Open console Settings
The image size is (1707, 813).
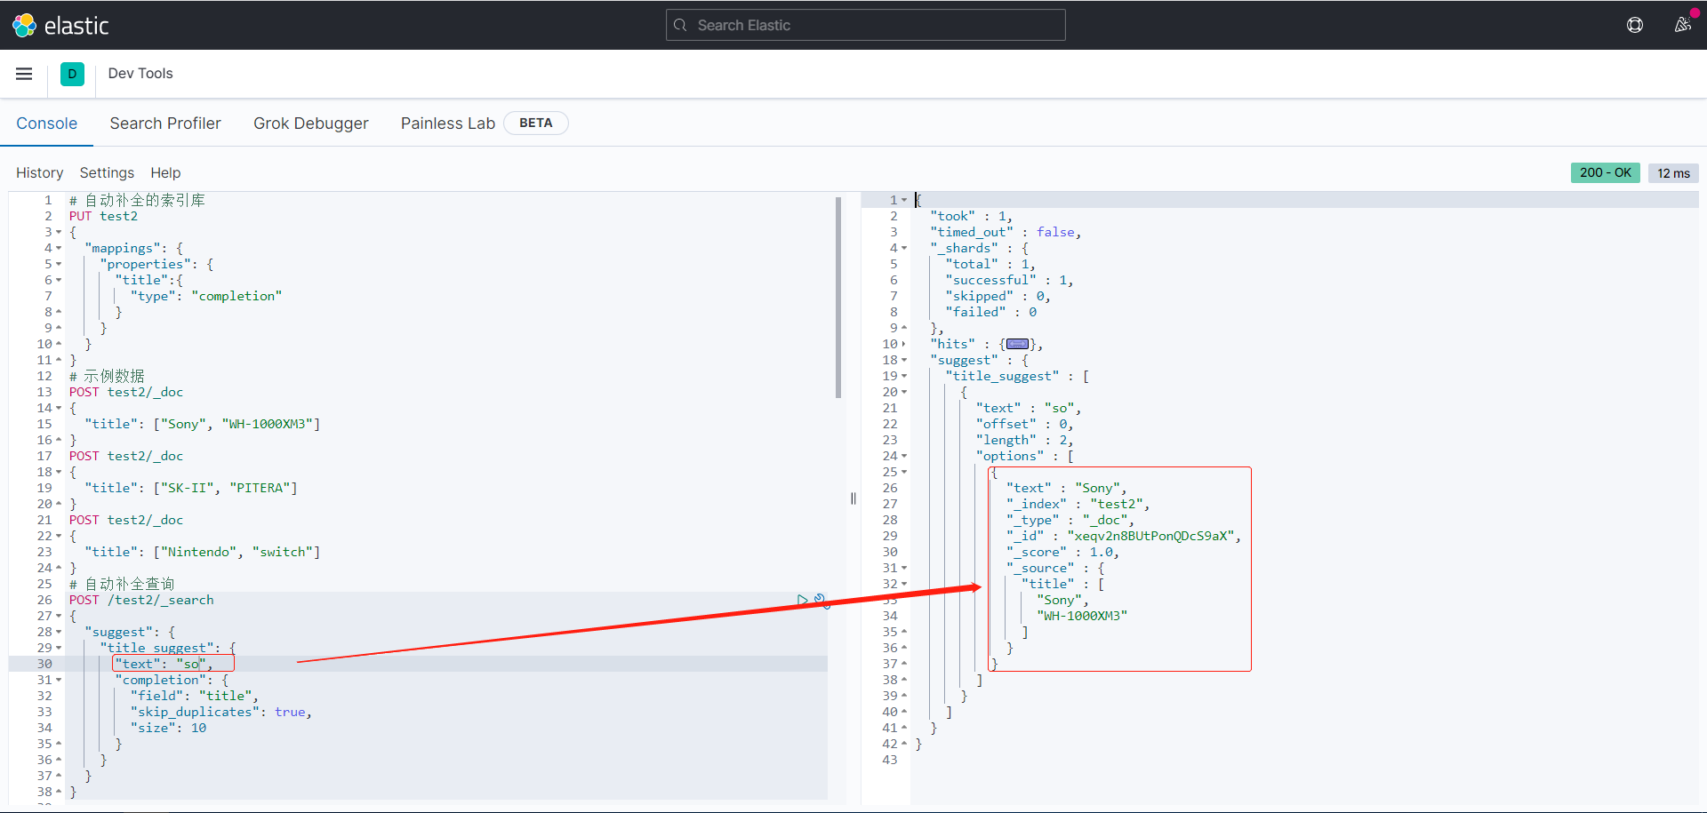coord(107,172)
